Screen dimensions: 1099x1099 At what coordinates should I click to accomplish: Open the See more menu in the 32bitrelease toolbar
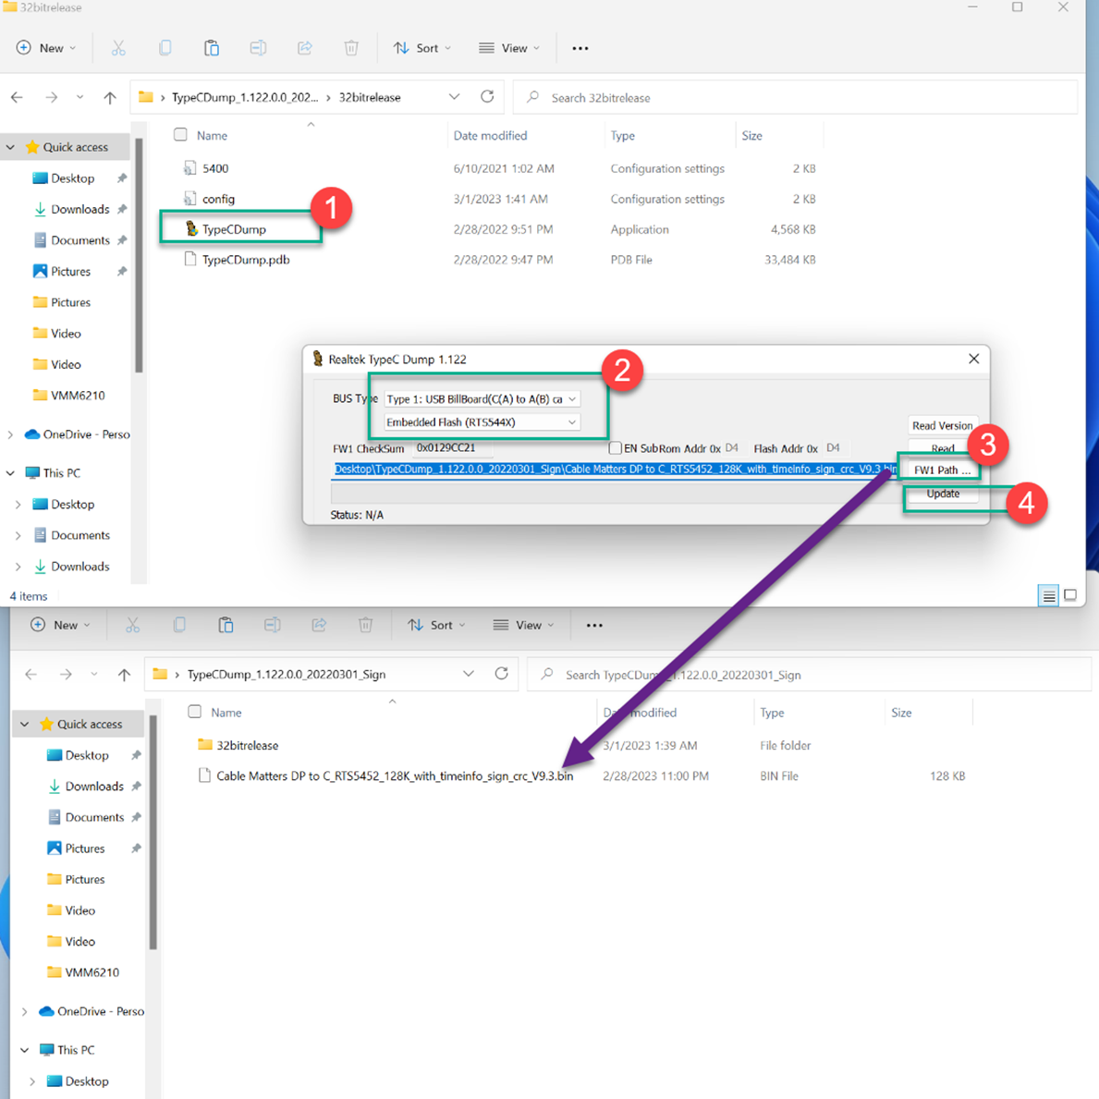(580, 48)
